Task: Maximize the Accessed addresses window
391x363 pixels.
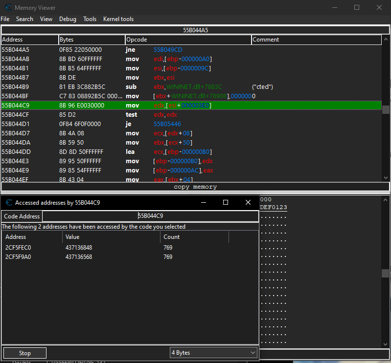Action: click(x=226, y=202)
